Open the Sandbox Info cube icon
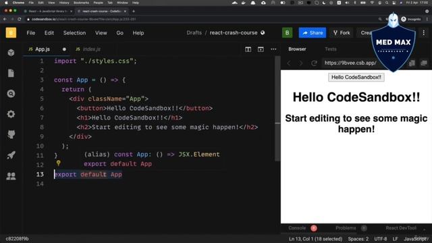The width and height of the screenshot is (432, 243). pyautogui.click(x=11, y=53)
